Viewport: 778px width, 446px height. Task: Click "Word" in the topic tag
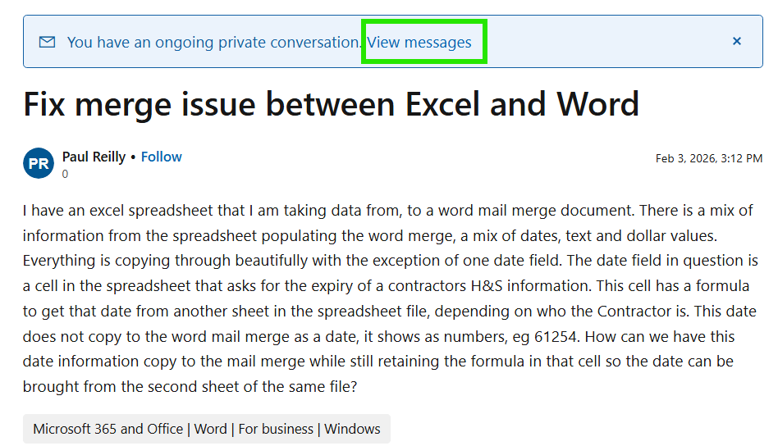pyautogui.click(x=211, y=429)
